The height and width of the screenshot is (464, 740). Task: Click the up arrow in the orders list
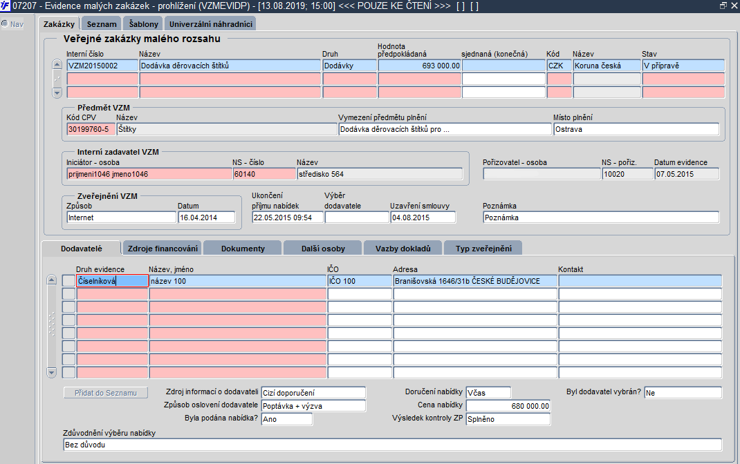(x=57, y=64)
